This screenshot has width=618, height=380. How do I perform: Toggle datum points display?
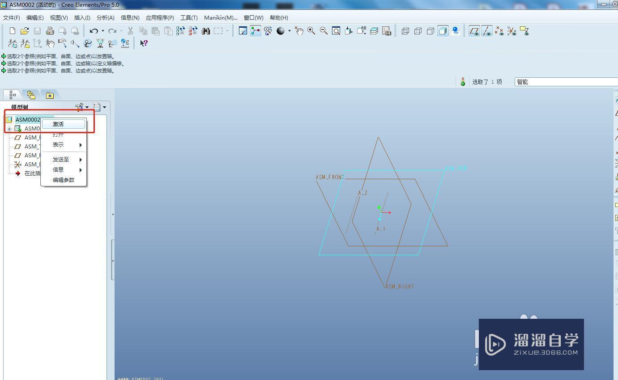coord(499,31)
